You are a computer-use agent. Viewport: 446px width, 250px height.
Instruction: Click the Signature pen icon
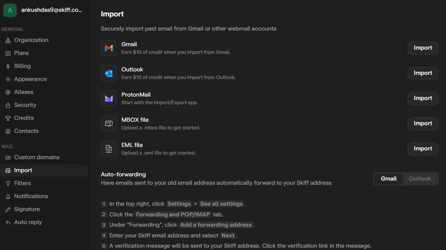pos(8,209)
